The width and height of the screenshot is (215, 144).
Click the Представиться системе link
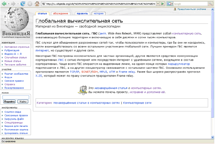pos(192,9)
